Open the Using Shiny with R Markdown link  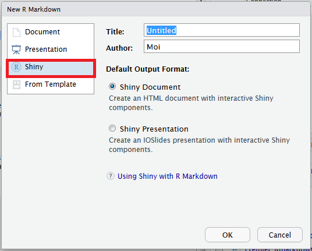click(167, 176)
